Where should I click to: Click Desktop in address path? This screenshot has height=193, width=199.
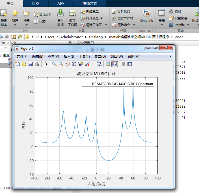coord(96,37)
